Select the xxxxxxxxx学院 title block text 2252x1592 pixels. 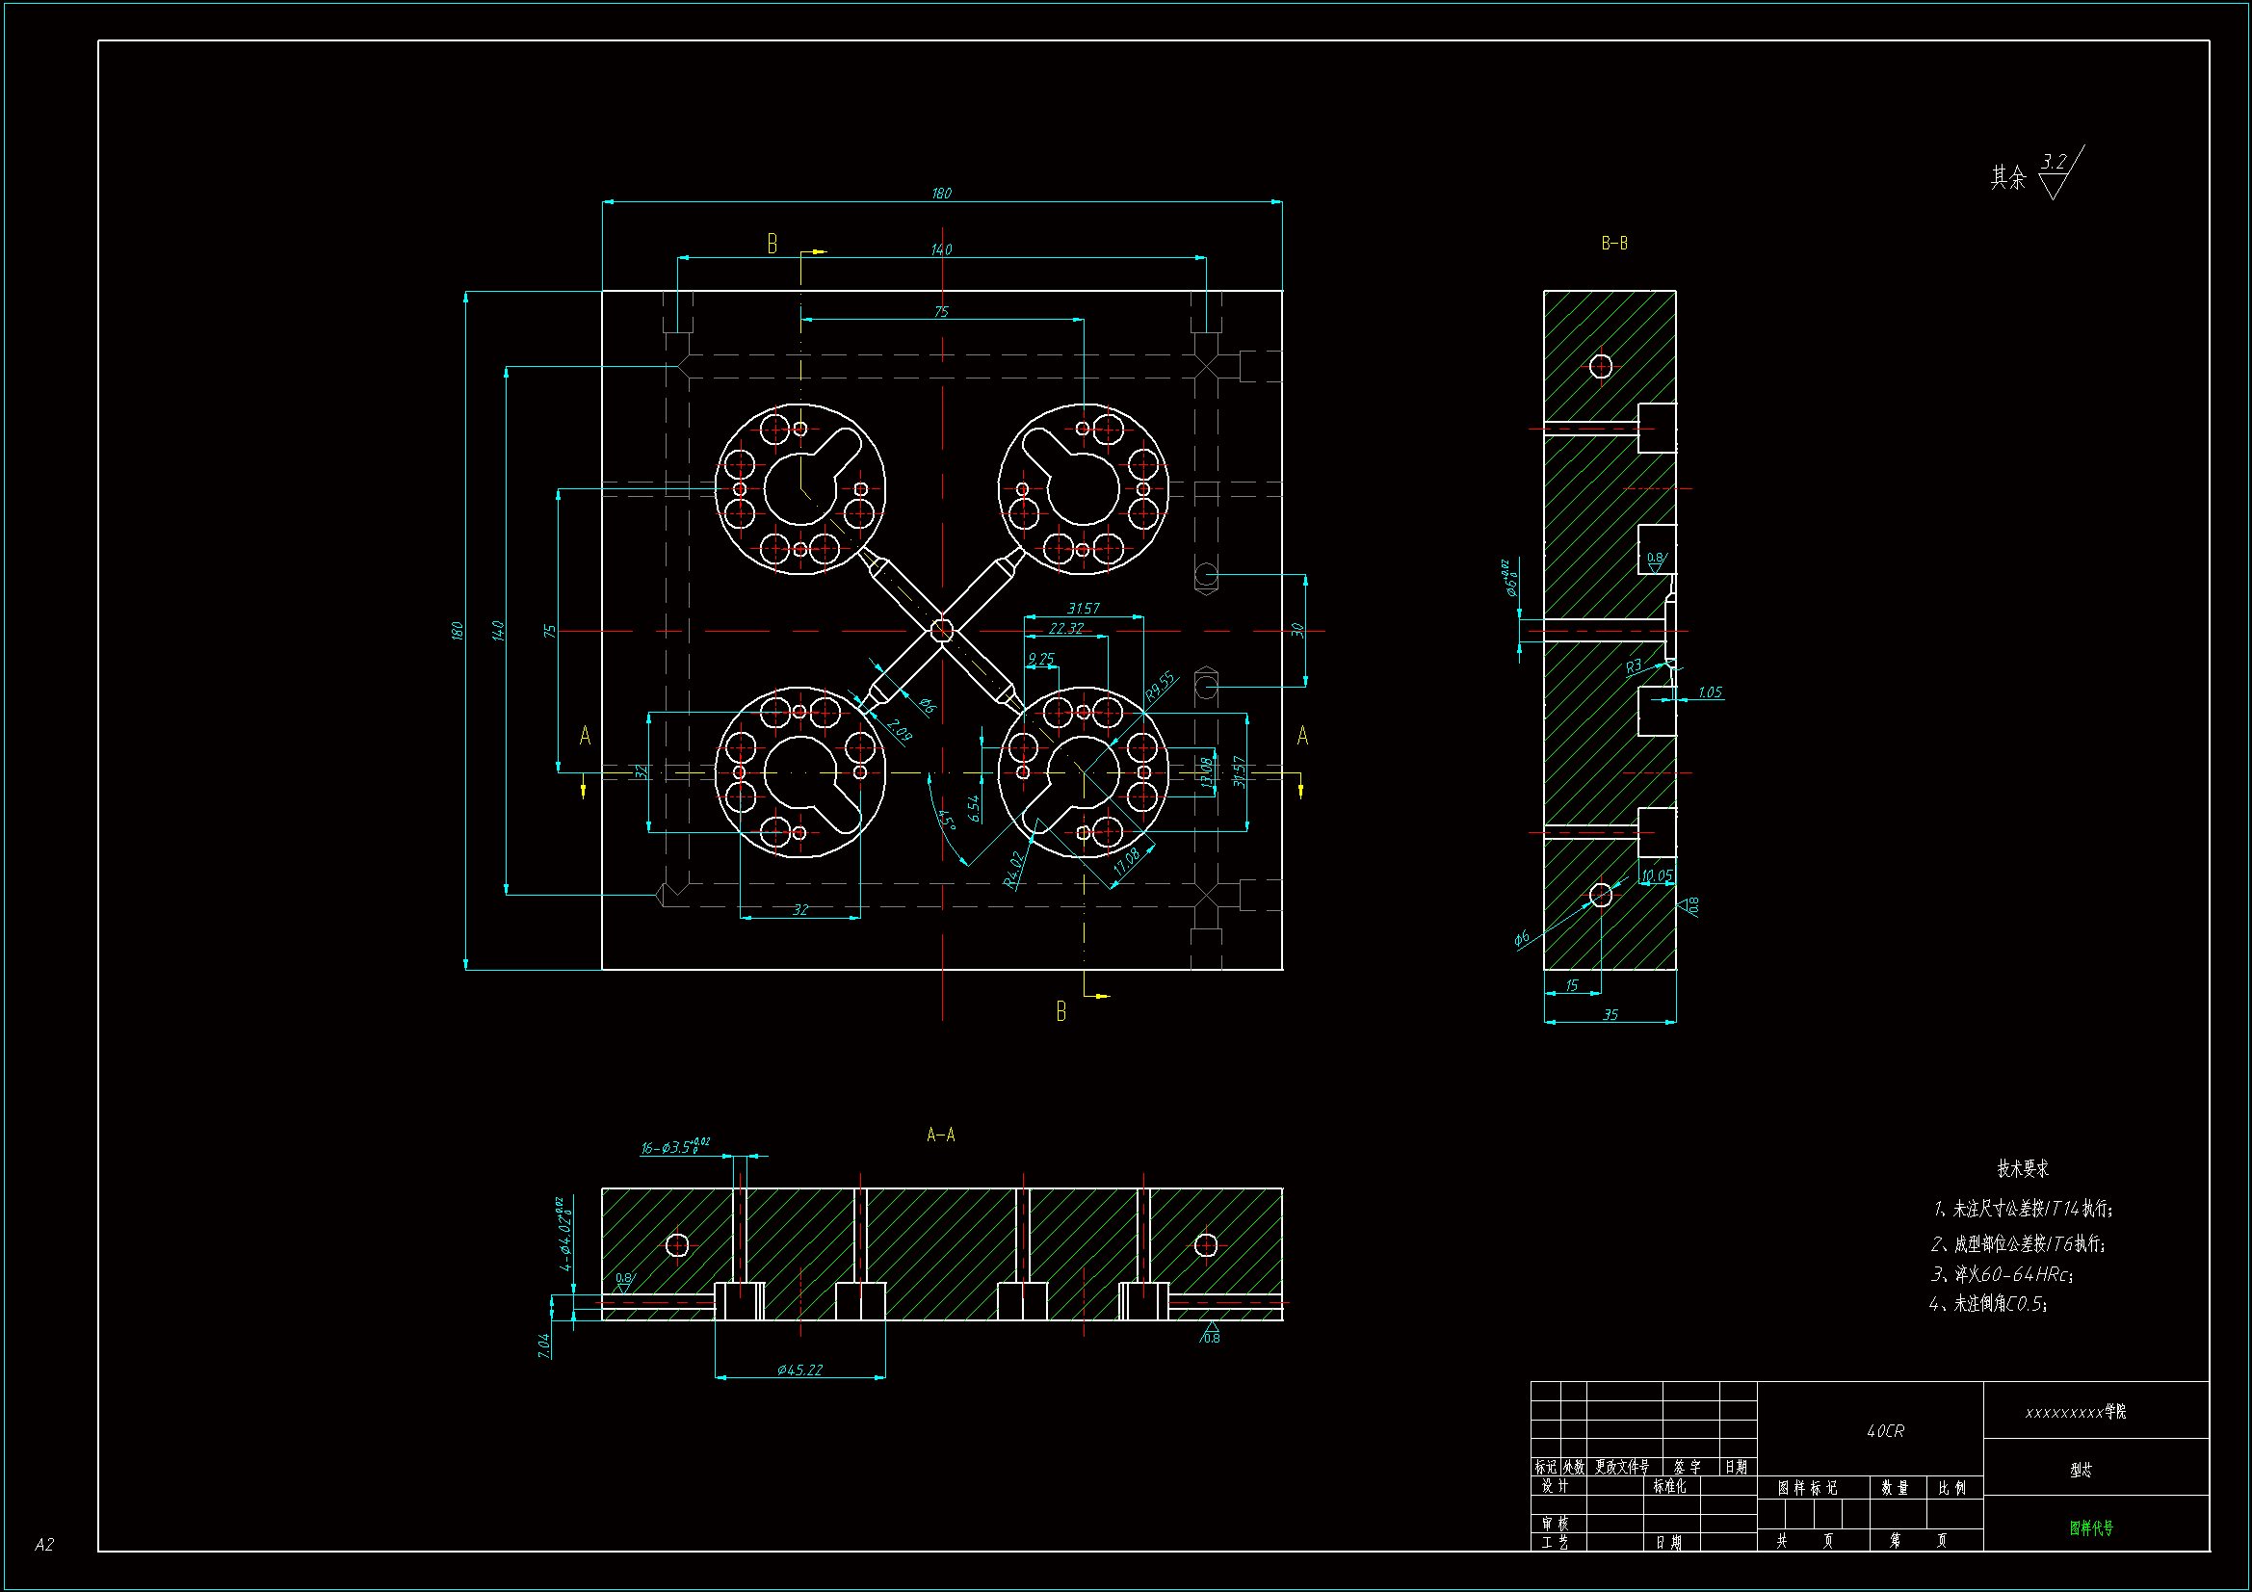point(2076,1412)
